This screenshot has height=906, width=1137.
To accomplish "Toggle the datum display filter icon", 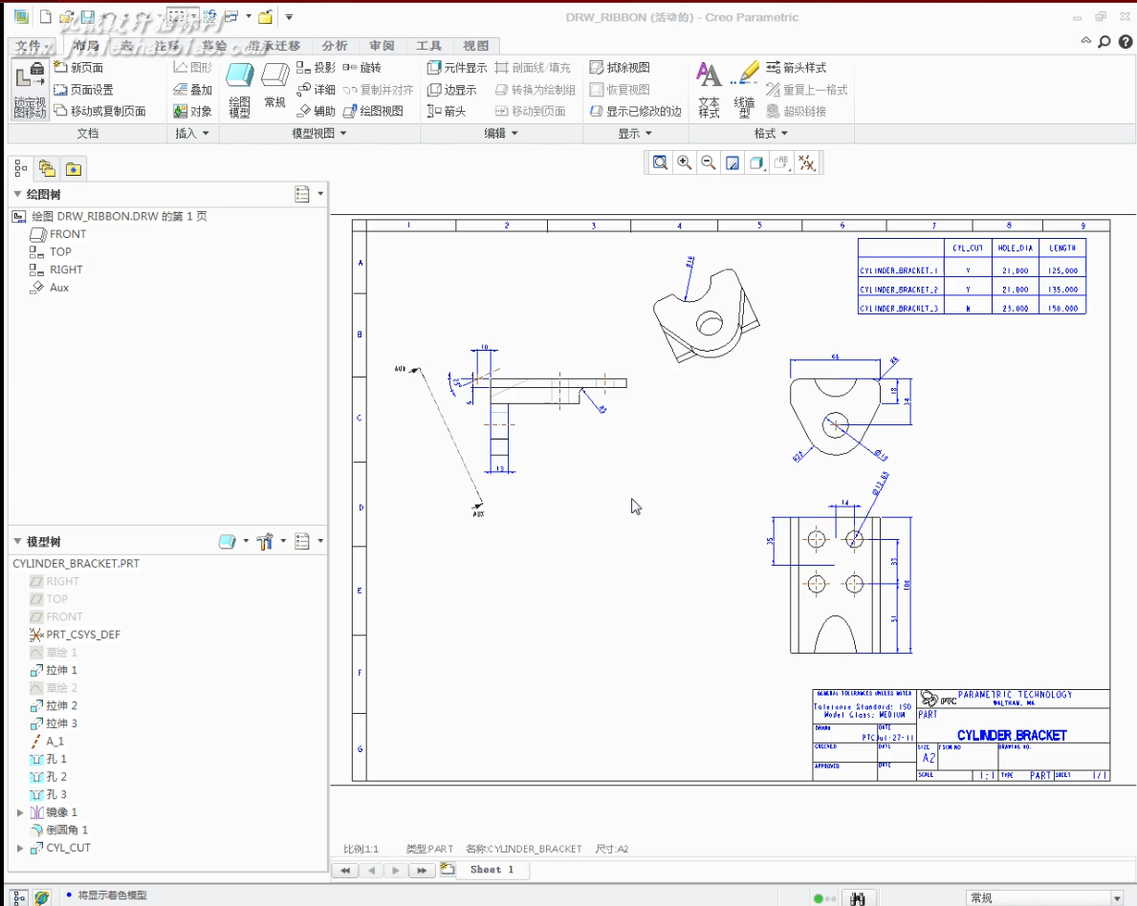I will coord(806,162).
